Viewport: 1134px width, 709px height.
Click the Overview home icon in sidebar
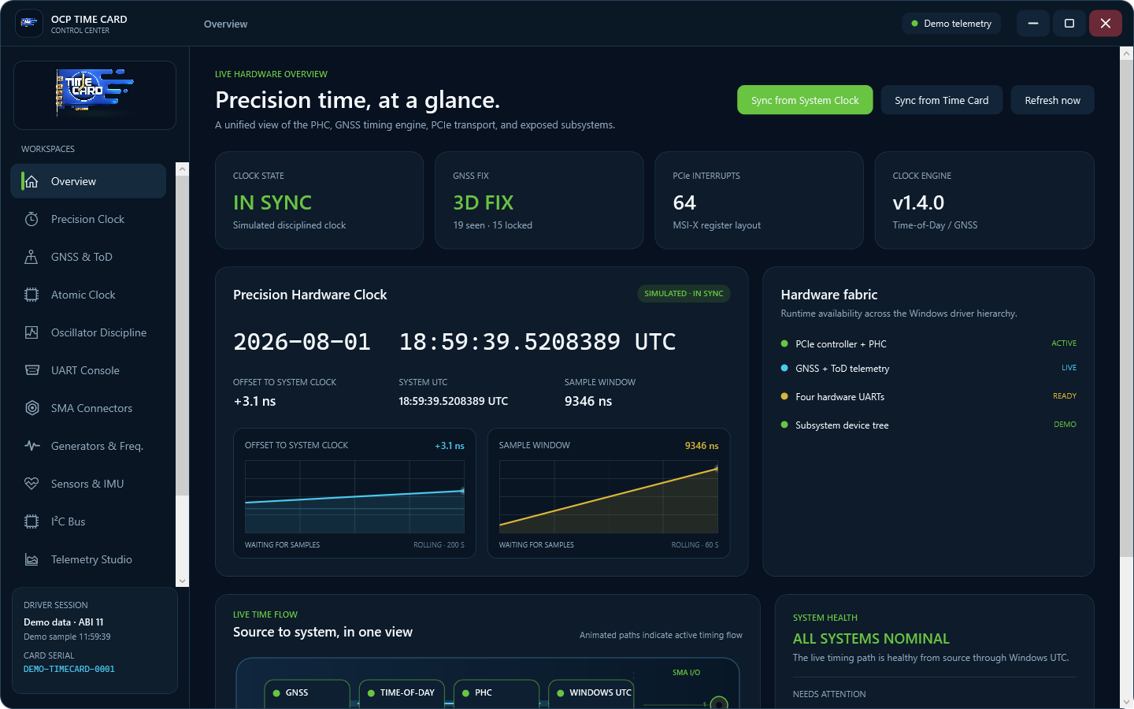[31, 182]
